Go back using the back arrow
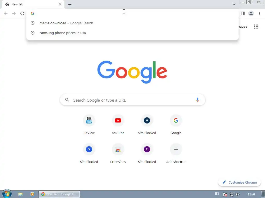 click(6, 13)
